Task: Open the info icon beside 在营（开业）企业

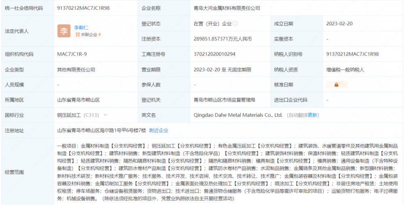Action: pos(235,24)
